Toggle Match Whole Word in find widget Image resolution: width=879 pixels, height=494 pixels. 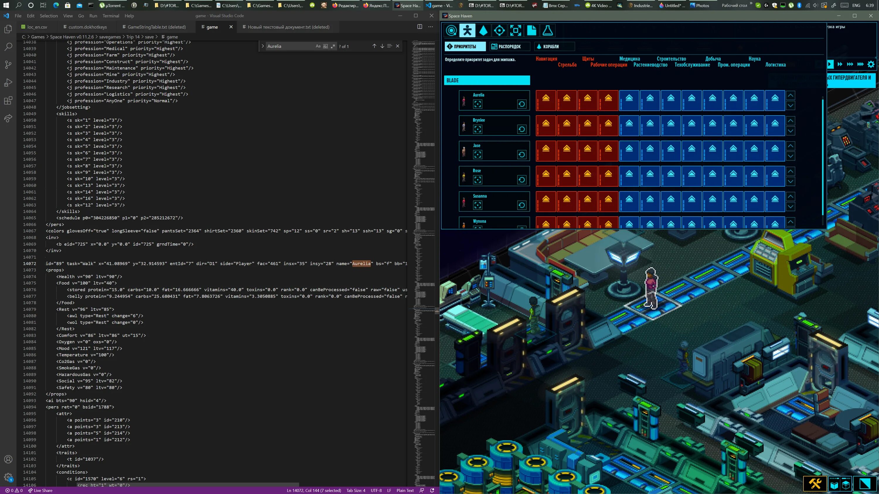point(326,46)
